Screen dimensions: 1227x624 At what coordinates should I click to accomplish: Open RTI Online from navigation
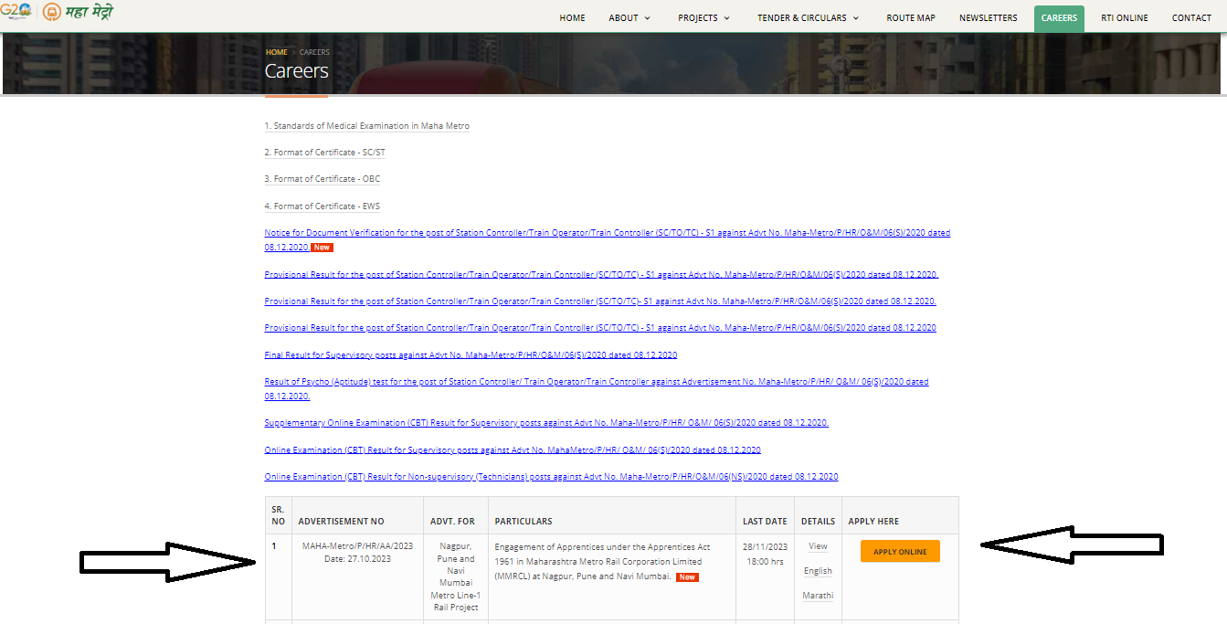[x=1124, y=18]
